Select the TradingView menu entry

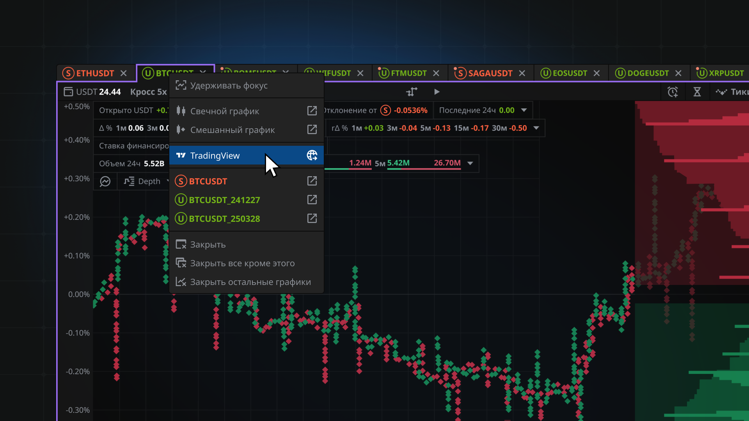(x=215, y=156)
